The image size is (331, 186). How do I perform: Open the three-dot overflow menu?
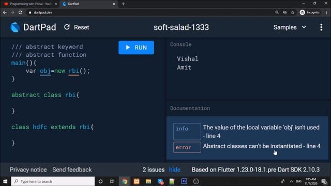(x=321, y=27)
